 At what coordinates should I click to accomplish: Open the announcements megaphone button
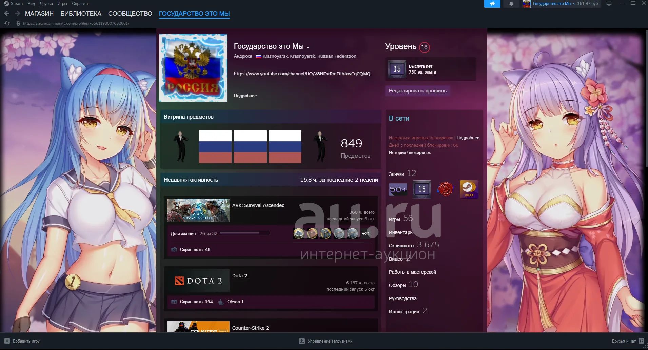[492, 4]
